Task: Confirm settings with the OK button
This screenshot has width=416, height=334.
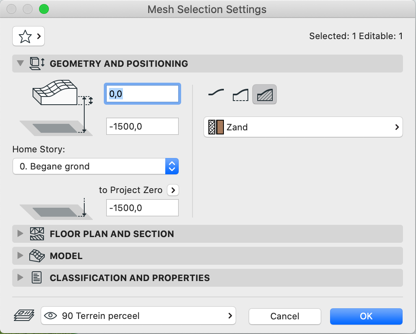Action: (366, 316)
